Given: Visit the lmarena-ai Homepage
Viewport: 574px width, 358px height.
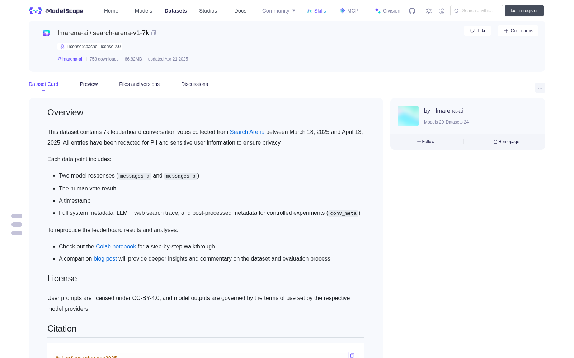Looking at the screenshot, I should (x=506, y=142).
